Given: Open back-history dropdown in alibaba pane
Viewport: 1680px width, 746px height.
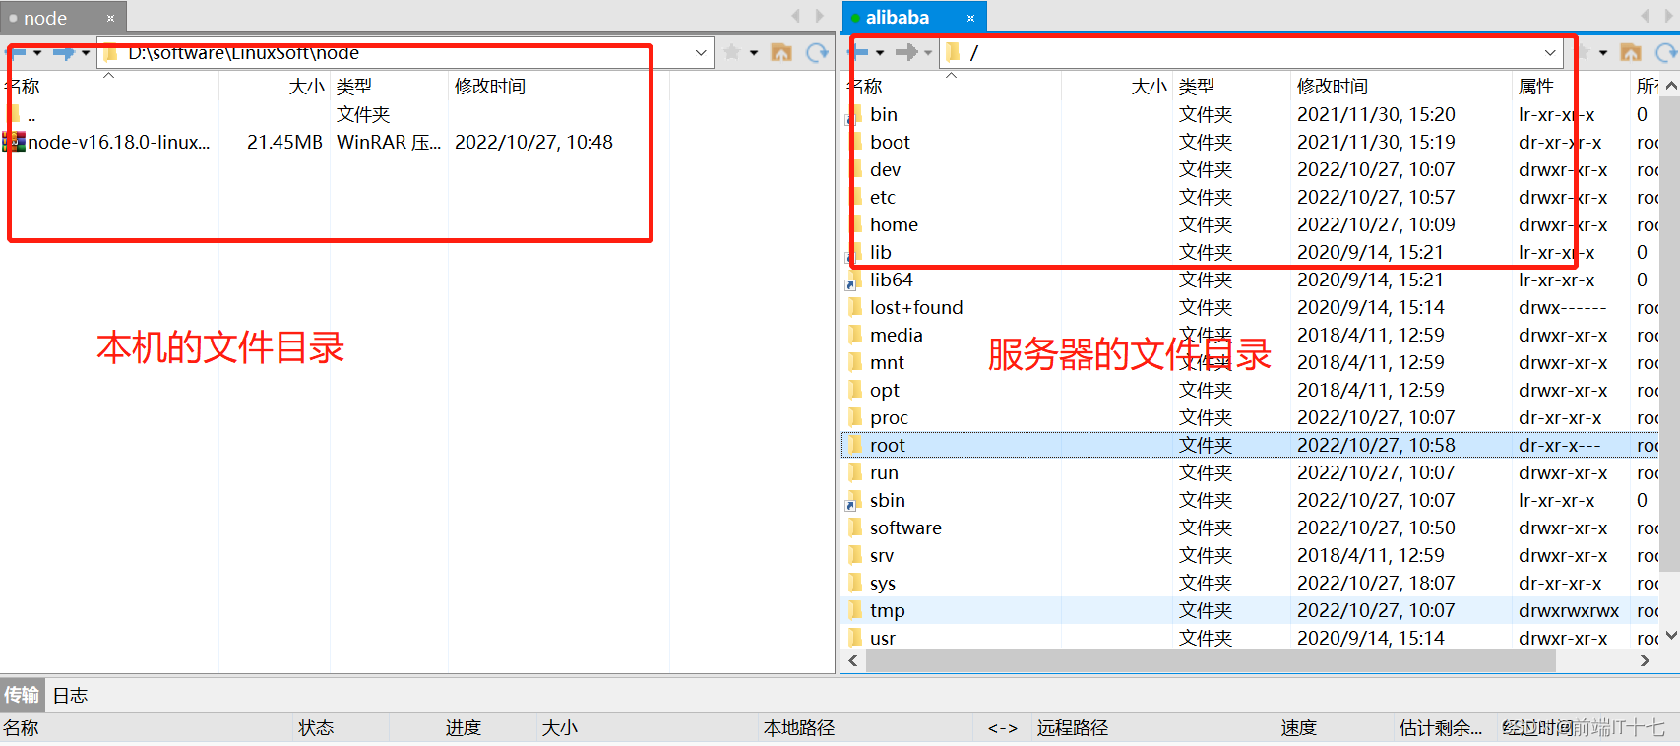Looking at the screenshot, I should pos(880,52).
